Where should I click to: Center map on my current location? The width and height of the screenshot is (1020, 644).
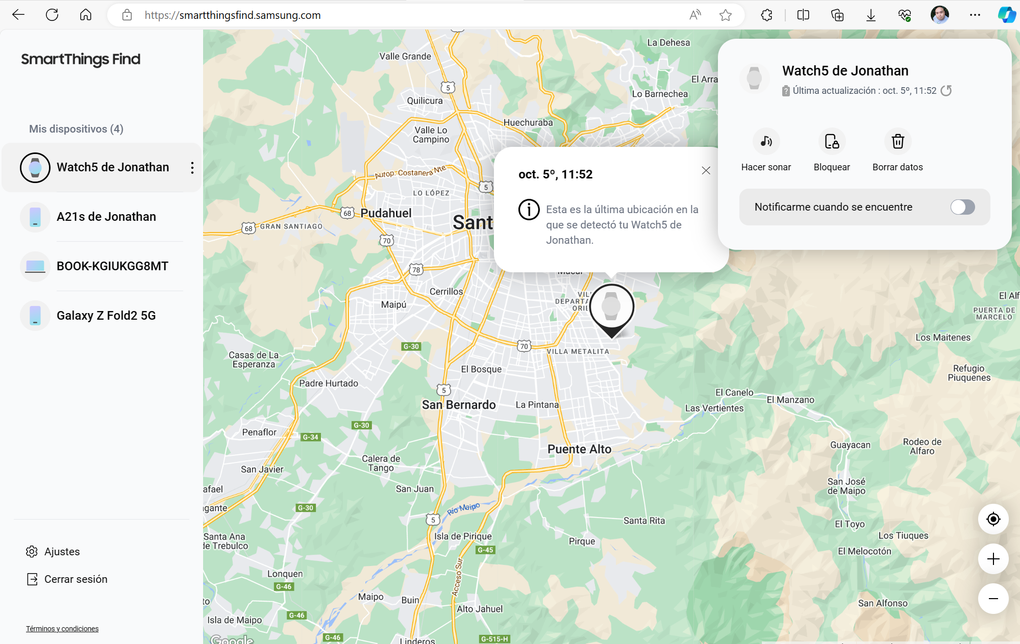click(993, 519)
